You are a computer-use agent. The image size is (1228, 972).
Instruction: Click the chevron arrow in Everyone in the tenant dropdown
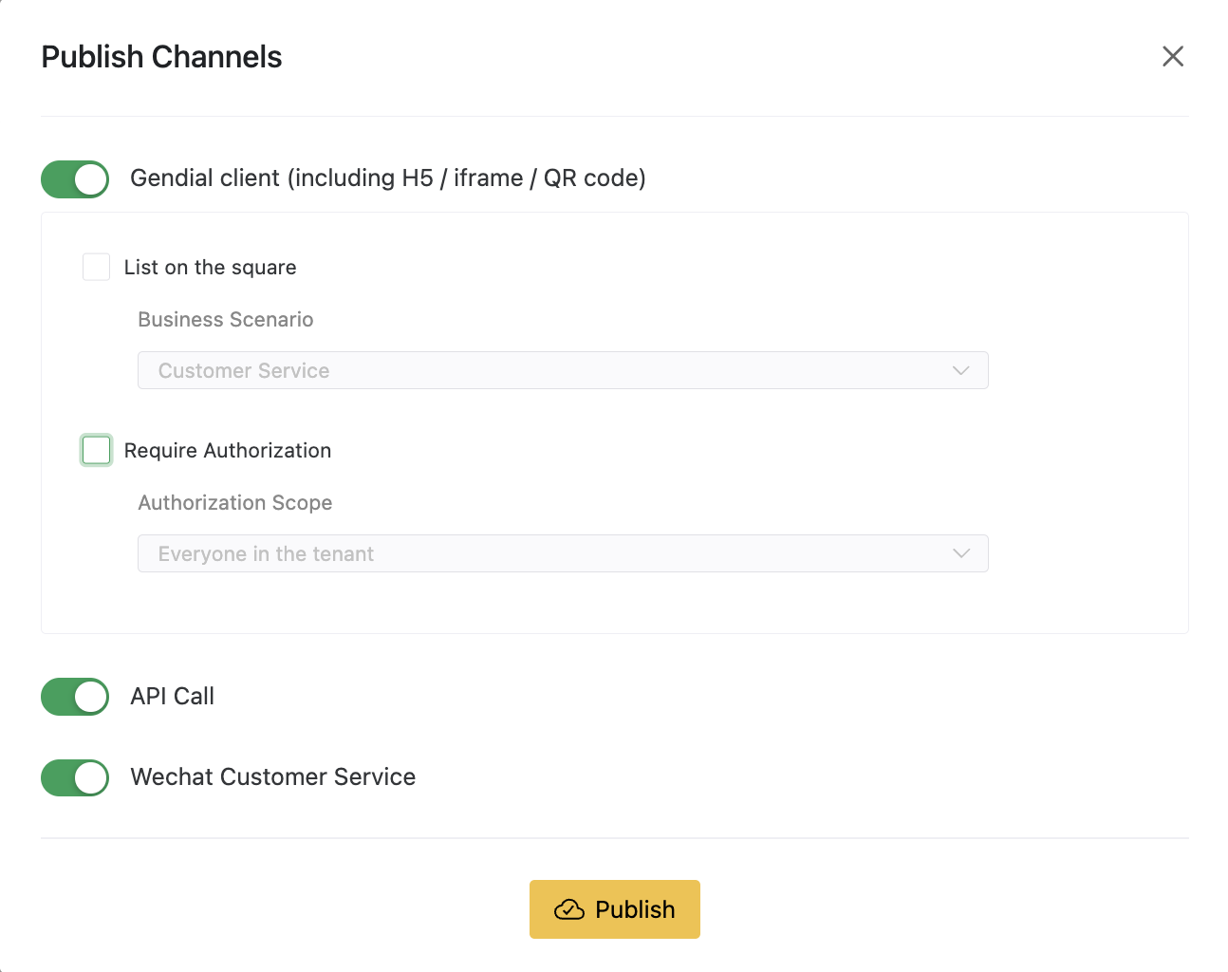(960, 553)
